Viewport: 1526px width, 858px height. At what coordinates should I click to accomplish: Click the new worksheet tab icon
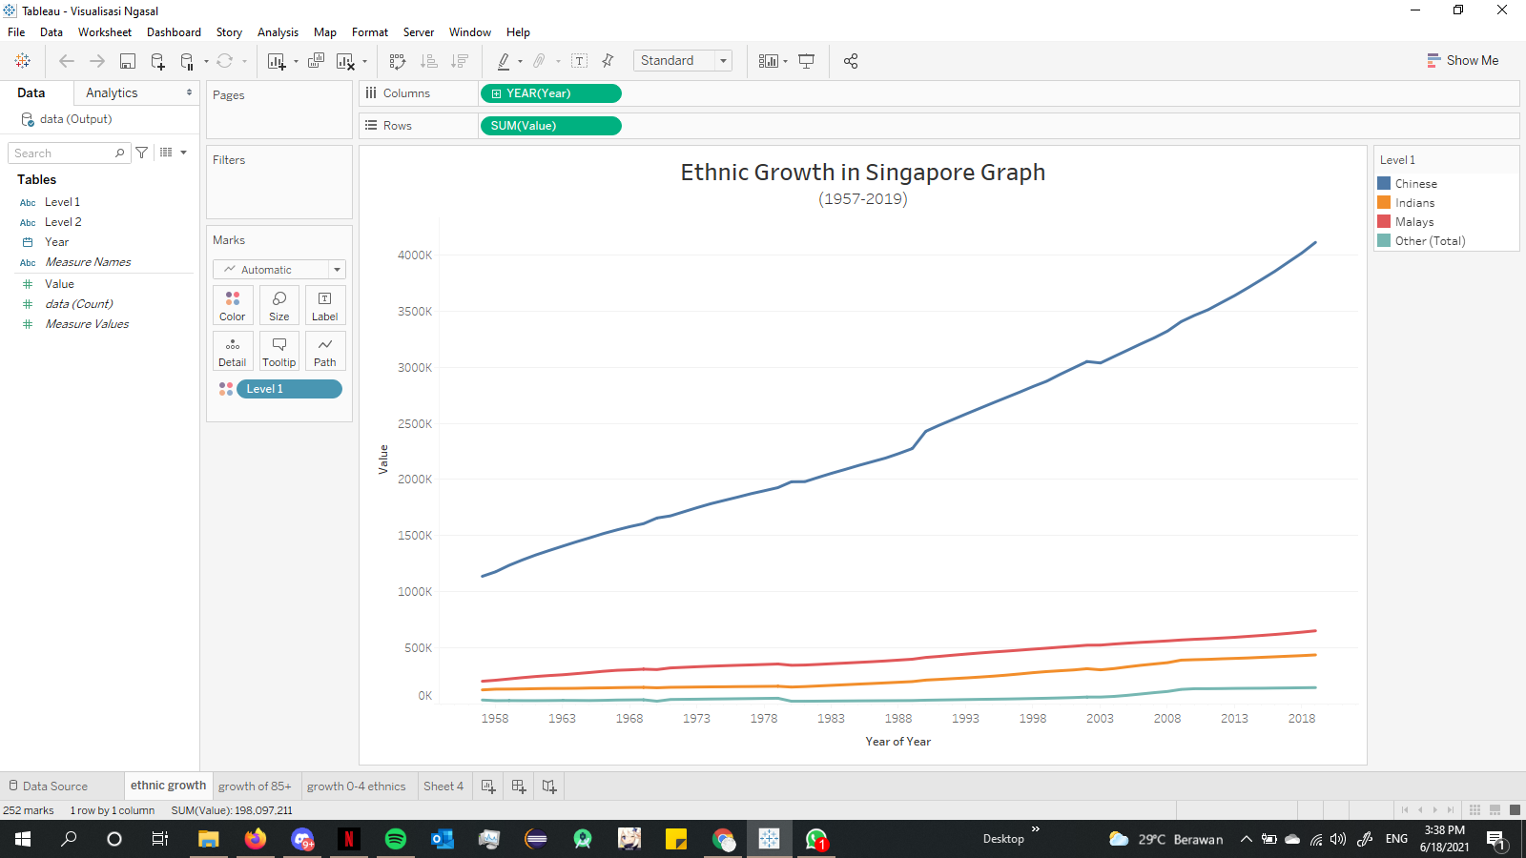(488, 786)
